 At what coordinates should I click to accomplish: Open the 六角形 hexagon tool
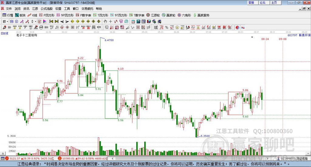pyautogui.click(x=184, y=15)
